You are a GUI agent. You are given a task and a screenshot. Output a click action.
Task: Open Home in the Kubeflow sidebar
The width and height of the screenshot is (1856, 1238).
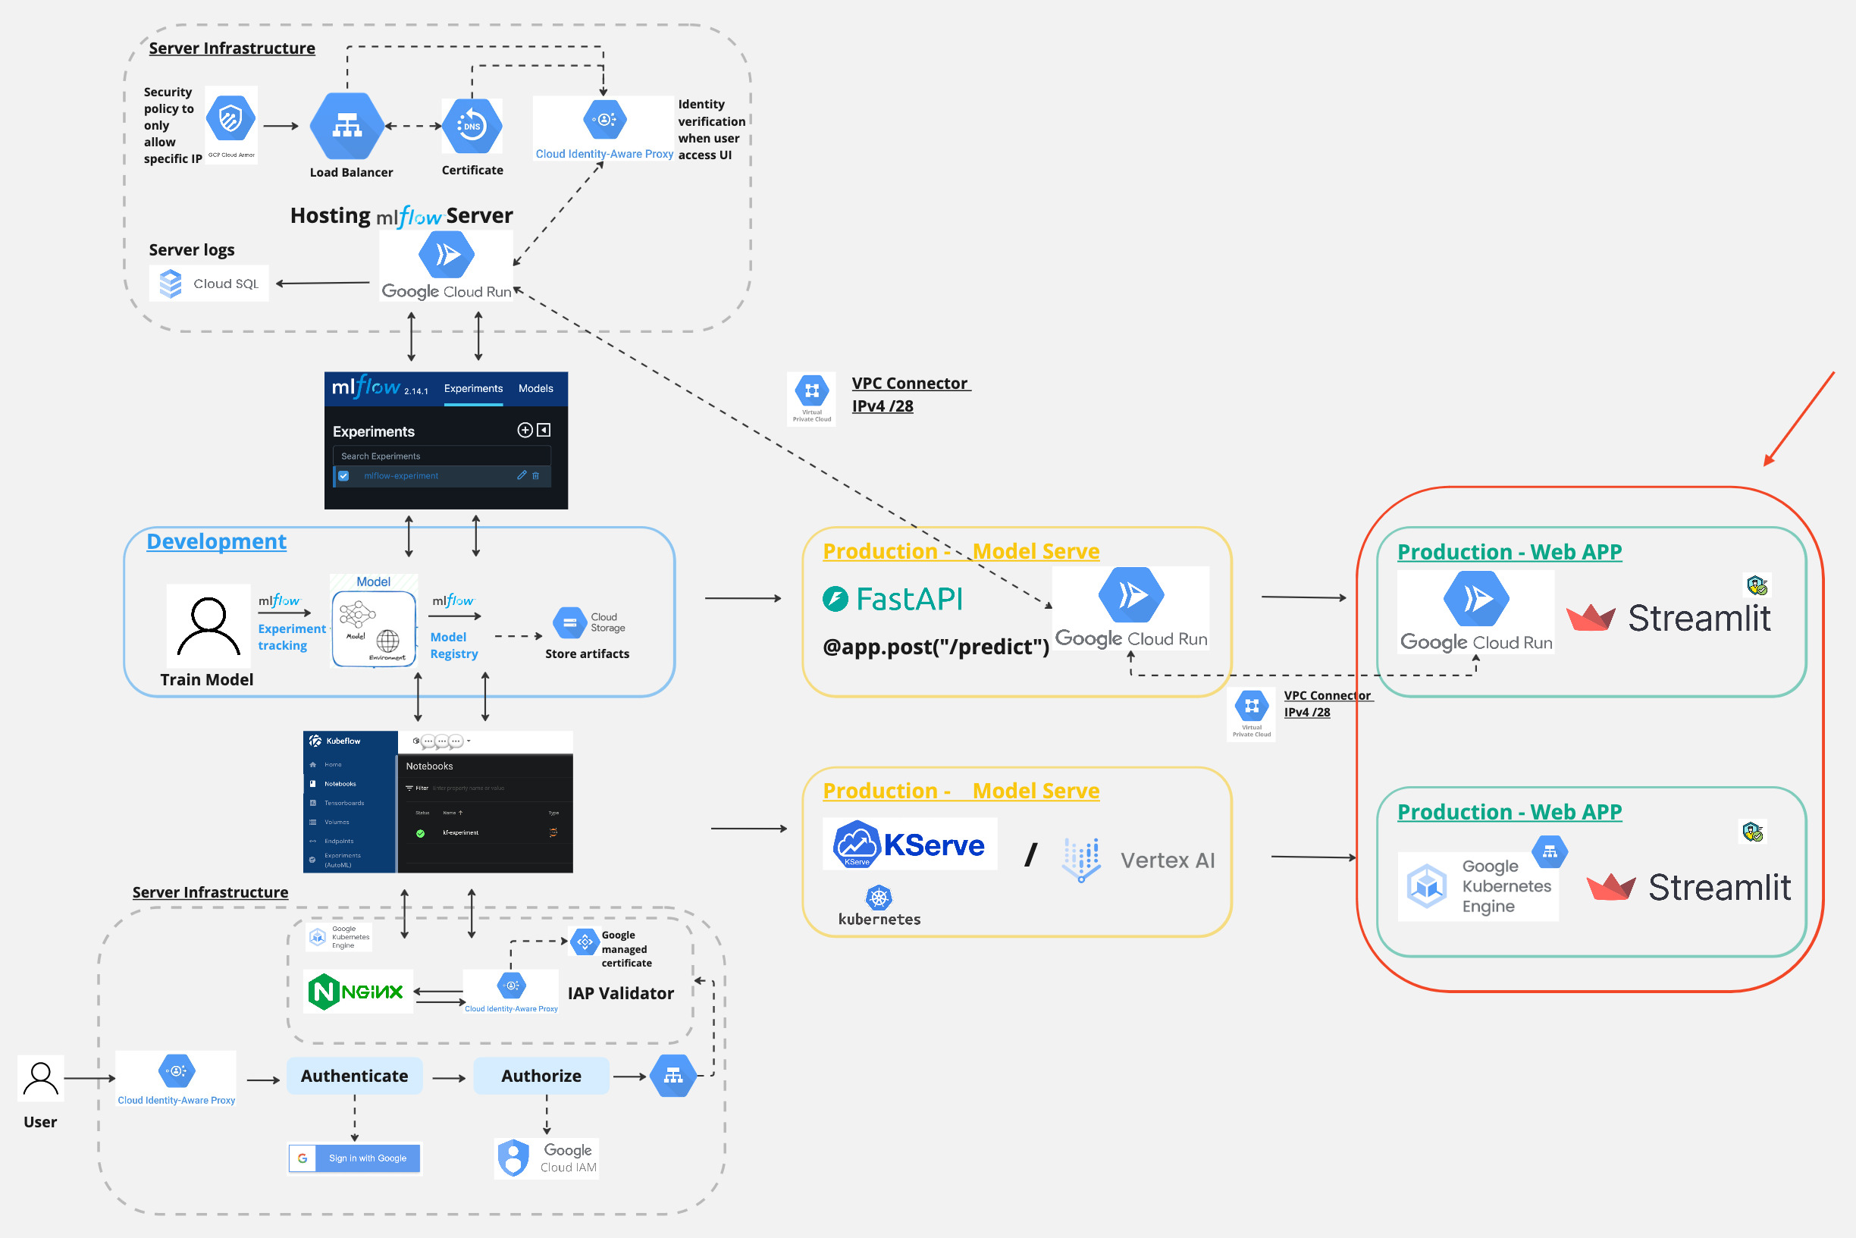click(333, 764)
